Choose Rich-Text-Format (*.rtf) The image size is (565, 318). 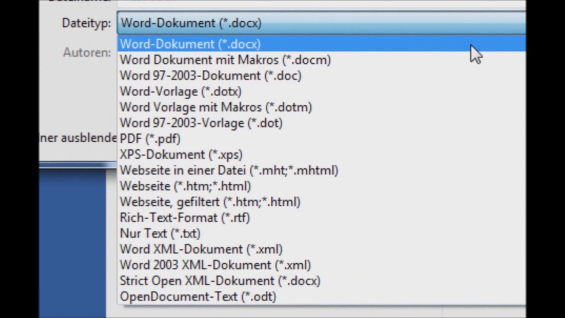click(321, 218)
